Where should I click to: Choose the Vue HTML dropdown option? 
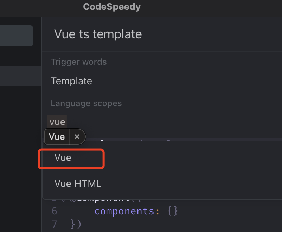(x=78, y=183)
